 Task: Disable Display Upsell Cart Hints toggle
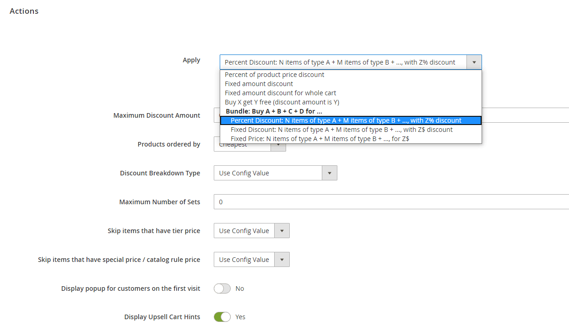coord(222,317)
